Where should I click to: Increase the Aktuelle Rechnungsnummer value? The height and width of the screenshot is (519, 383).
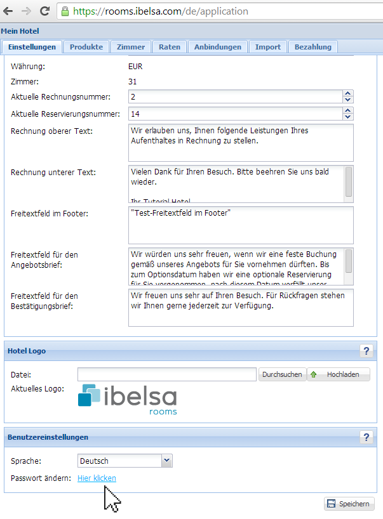pos(347,93)
